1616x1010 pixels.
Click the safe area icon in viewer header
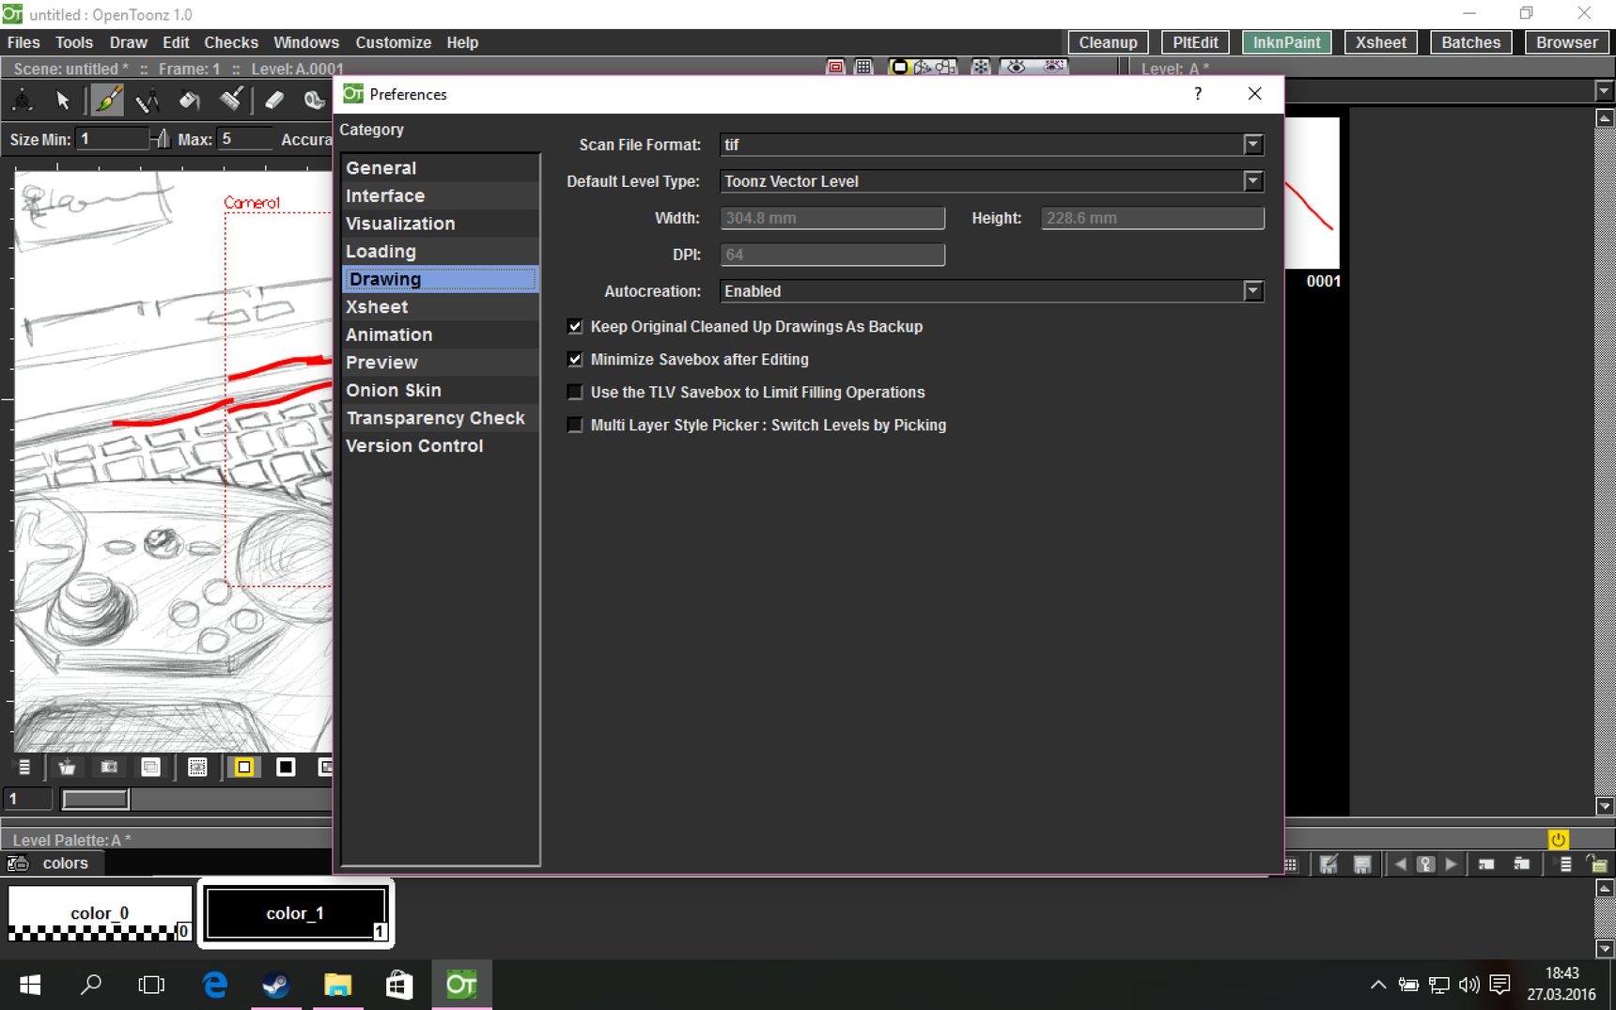[x=835, y=67]
